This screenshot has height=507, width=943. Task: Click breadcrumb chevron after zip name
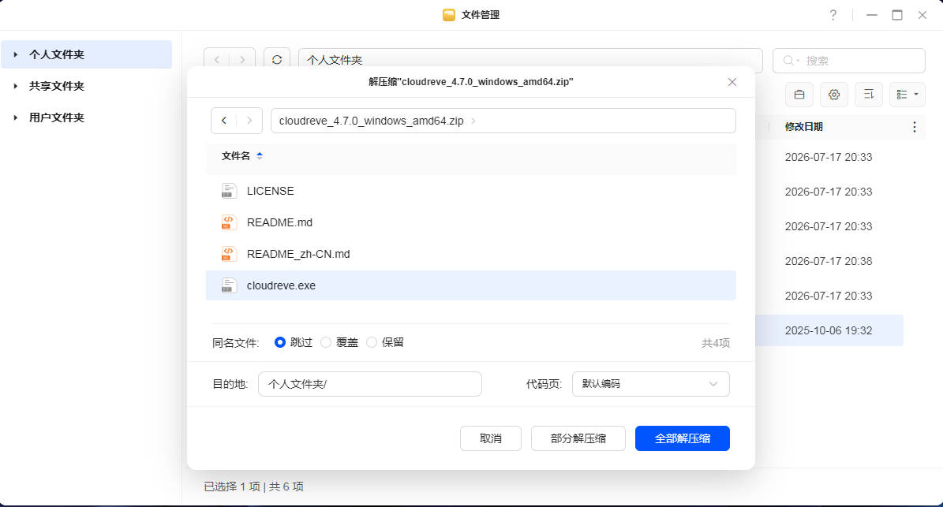point(473,121)
